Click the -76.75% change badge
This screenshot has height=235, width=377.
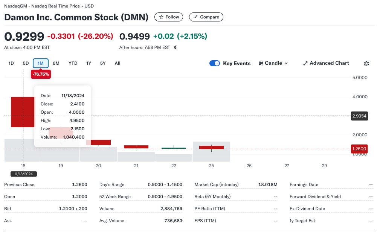click(x=41, y=74)
